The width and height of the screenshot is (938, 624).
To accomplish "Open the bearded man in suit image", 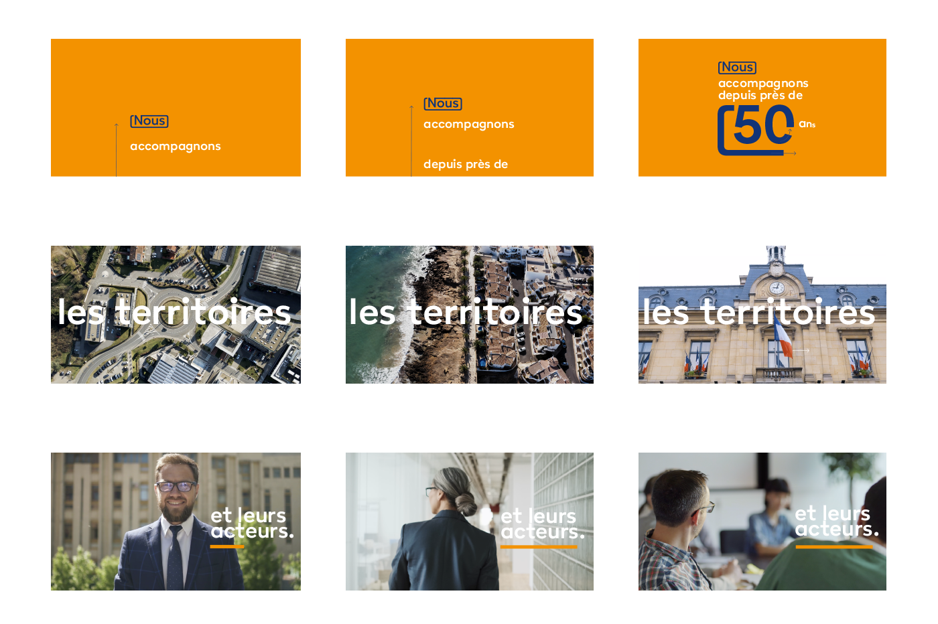I will point(176,522).
